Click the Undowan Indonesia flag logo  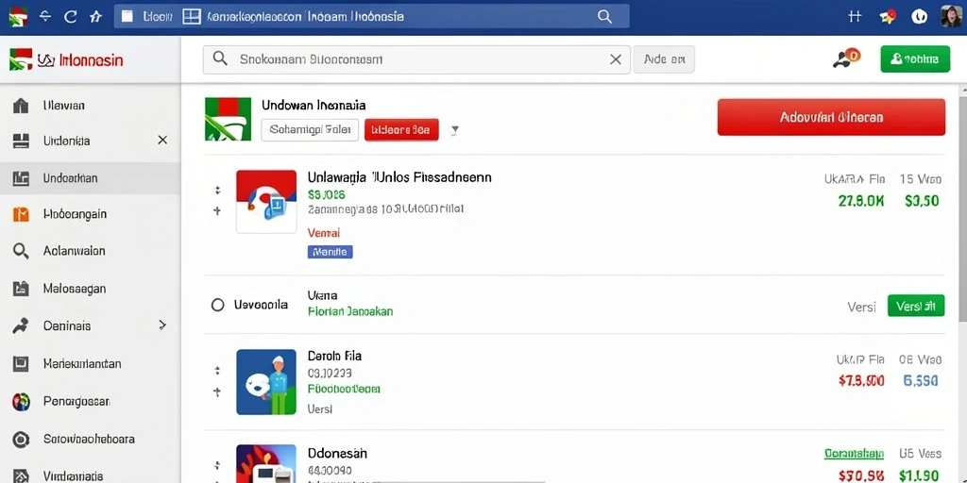click(x=229, y=119)
